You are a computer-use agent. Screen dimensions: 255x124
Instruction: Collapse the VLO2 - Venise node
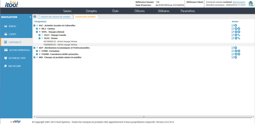tap(39, 38)
